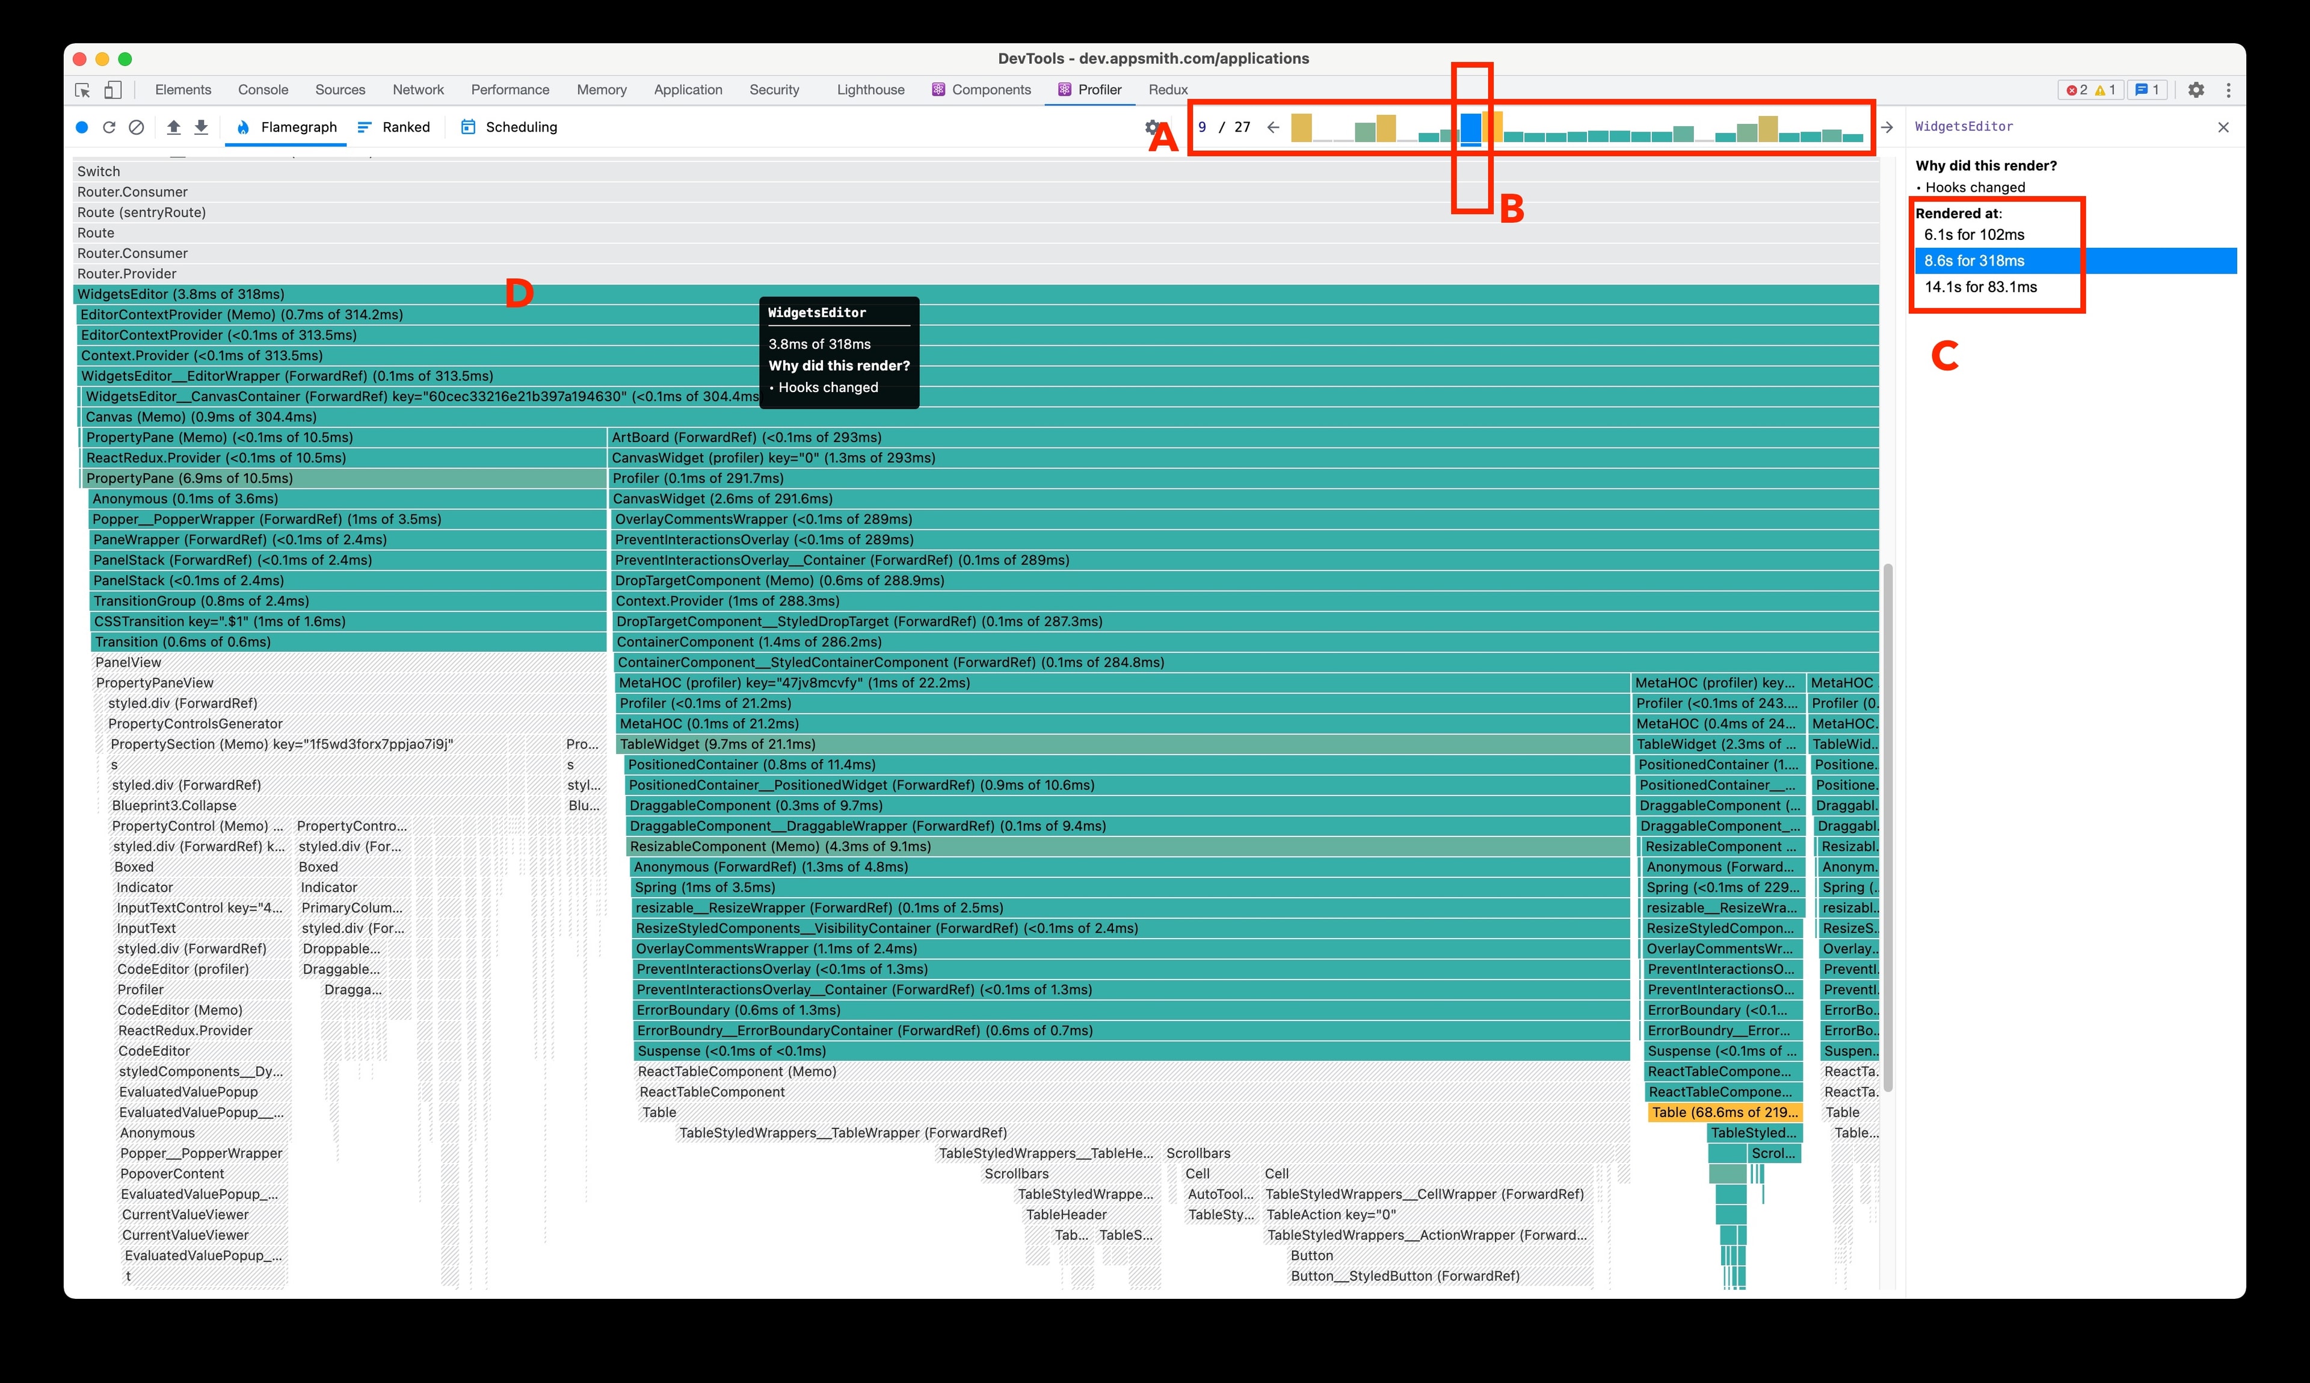Go to next commit with right arrow
The image size is (2310, 1383).
coord(1886,127)
